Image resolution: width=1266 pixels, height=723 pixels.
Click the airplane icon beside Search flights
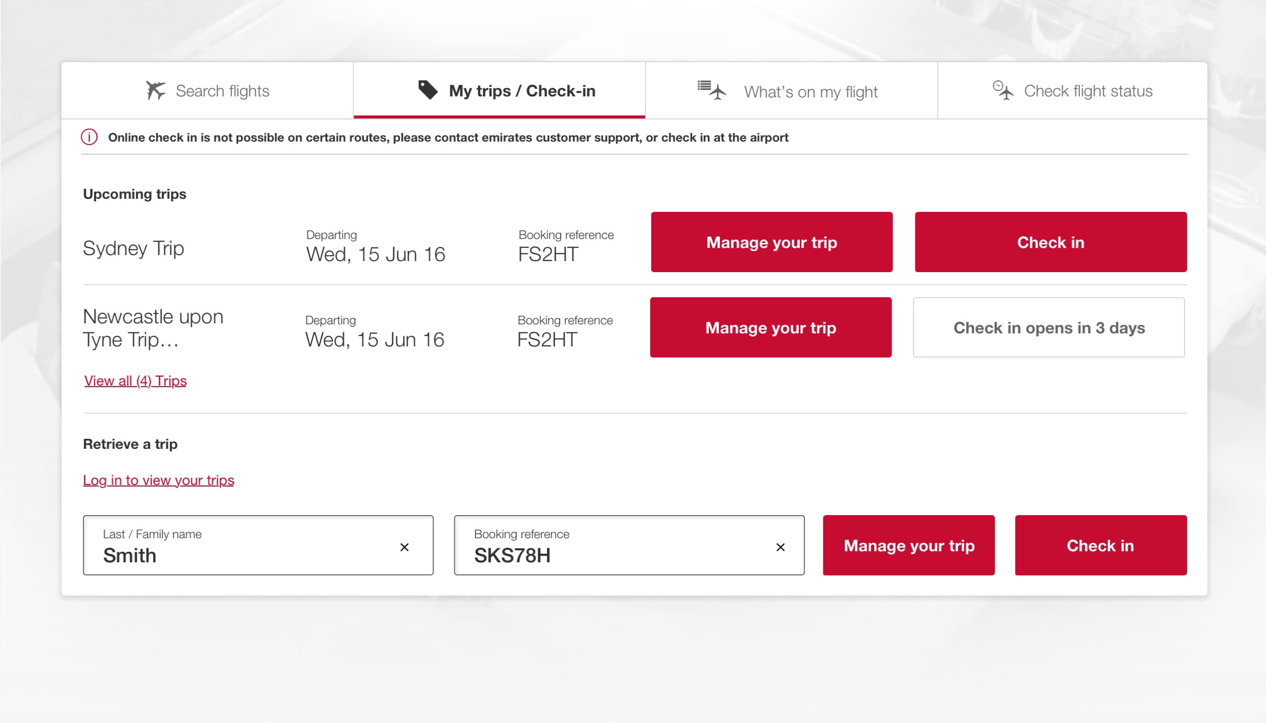click(x=155, y=90)
